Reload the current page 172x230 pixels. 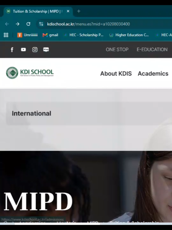coord(28,24)
